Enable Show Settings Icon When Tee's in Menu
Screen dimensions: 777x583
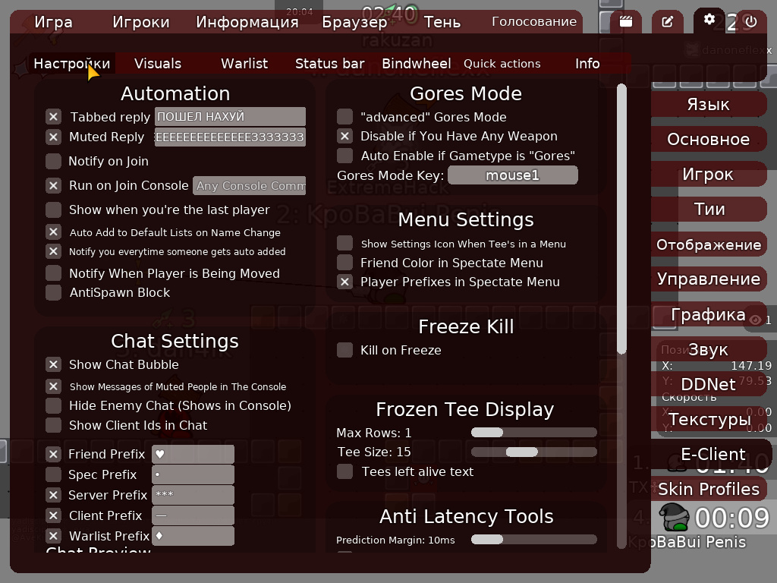coord(345,244)
